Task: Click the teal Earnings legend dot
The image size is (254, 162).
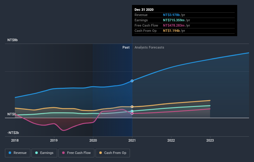Action: pyautogui.click(x=37, y=153)
